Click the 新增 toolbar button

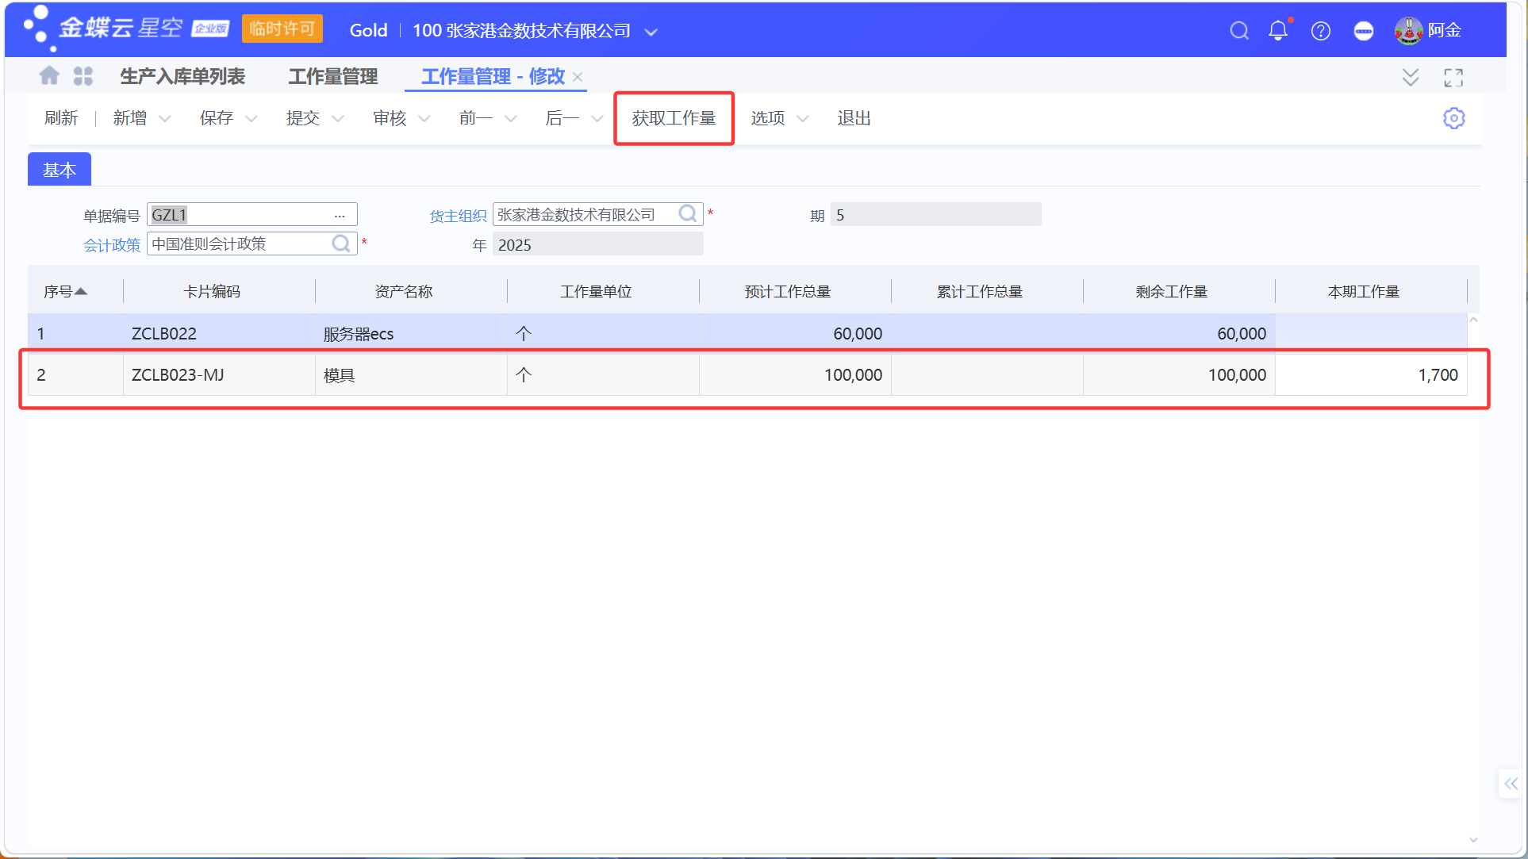pos(130,118)
